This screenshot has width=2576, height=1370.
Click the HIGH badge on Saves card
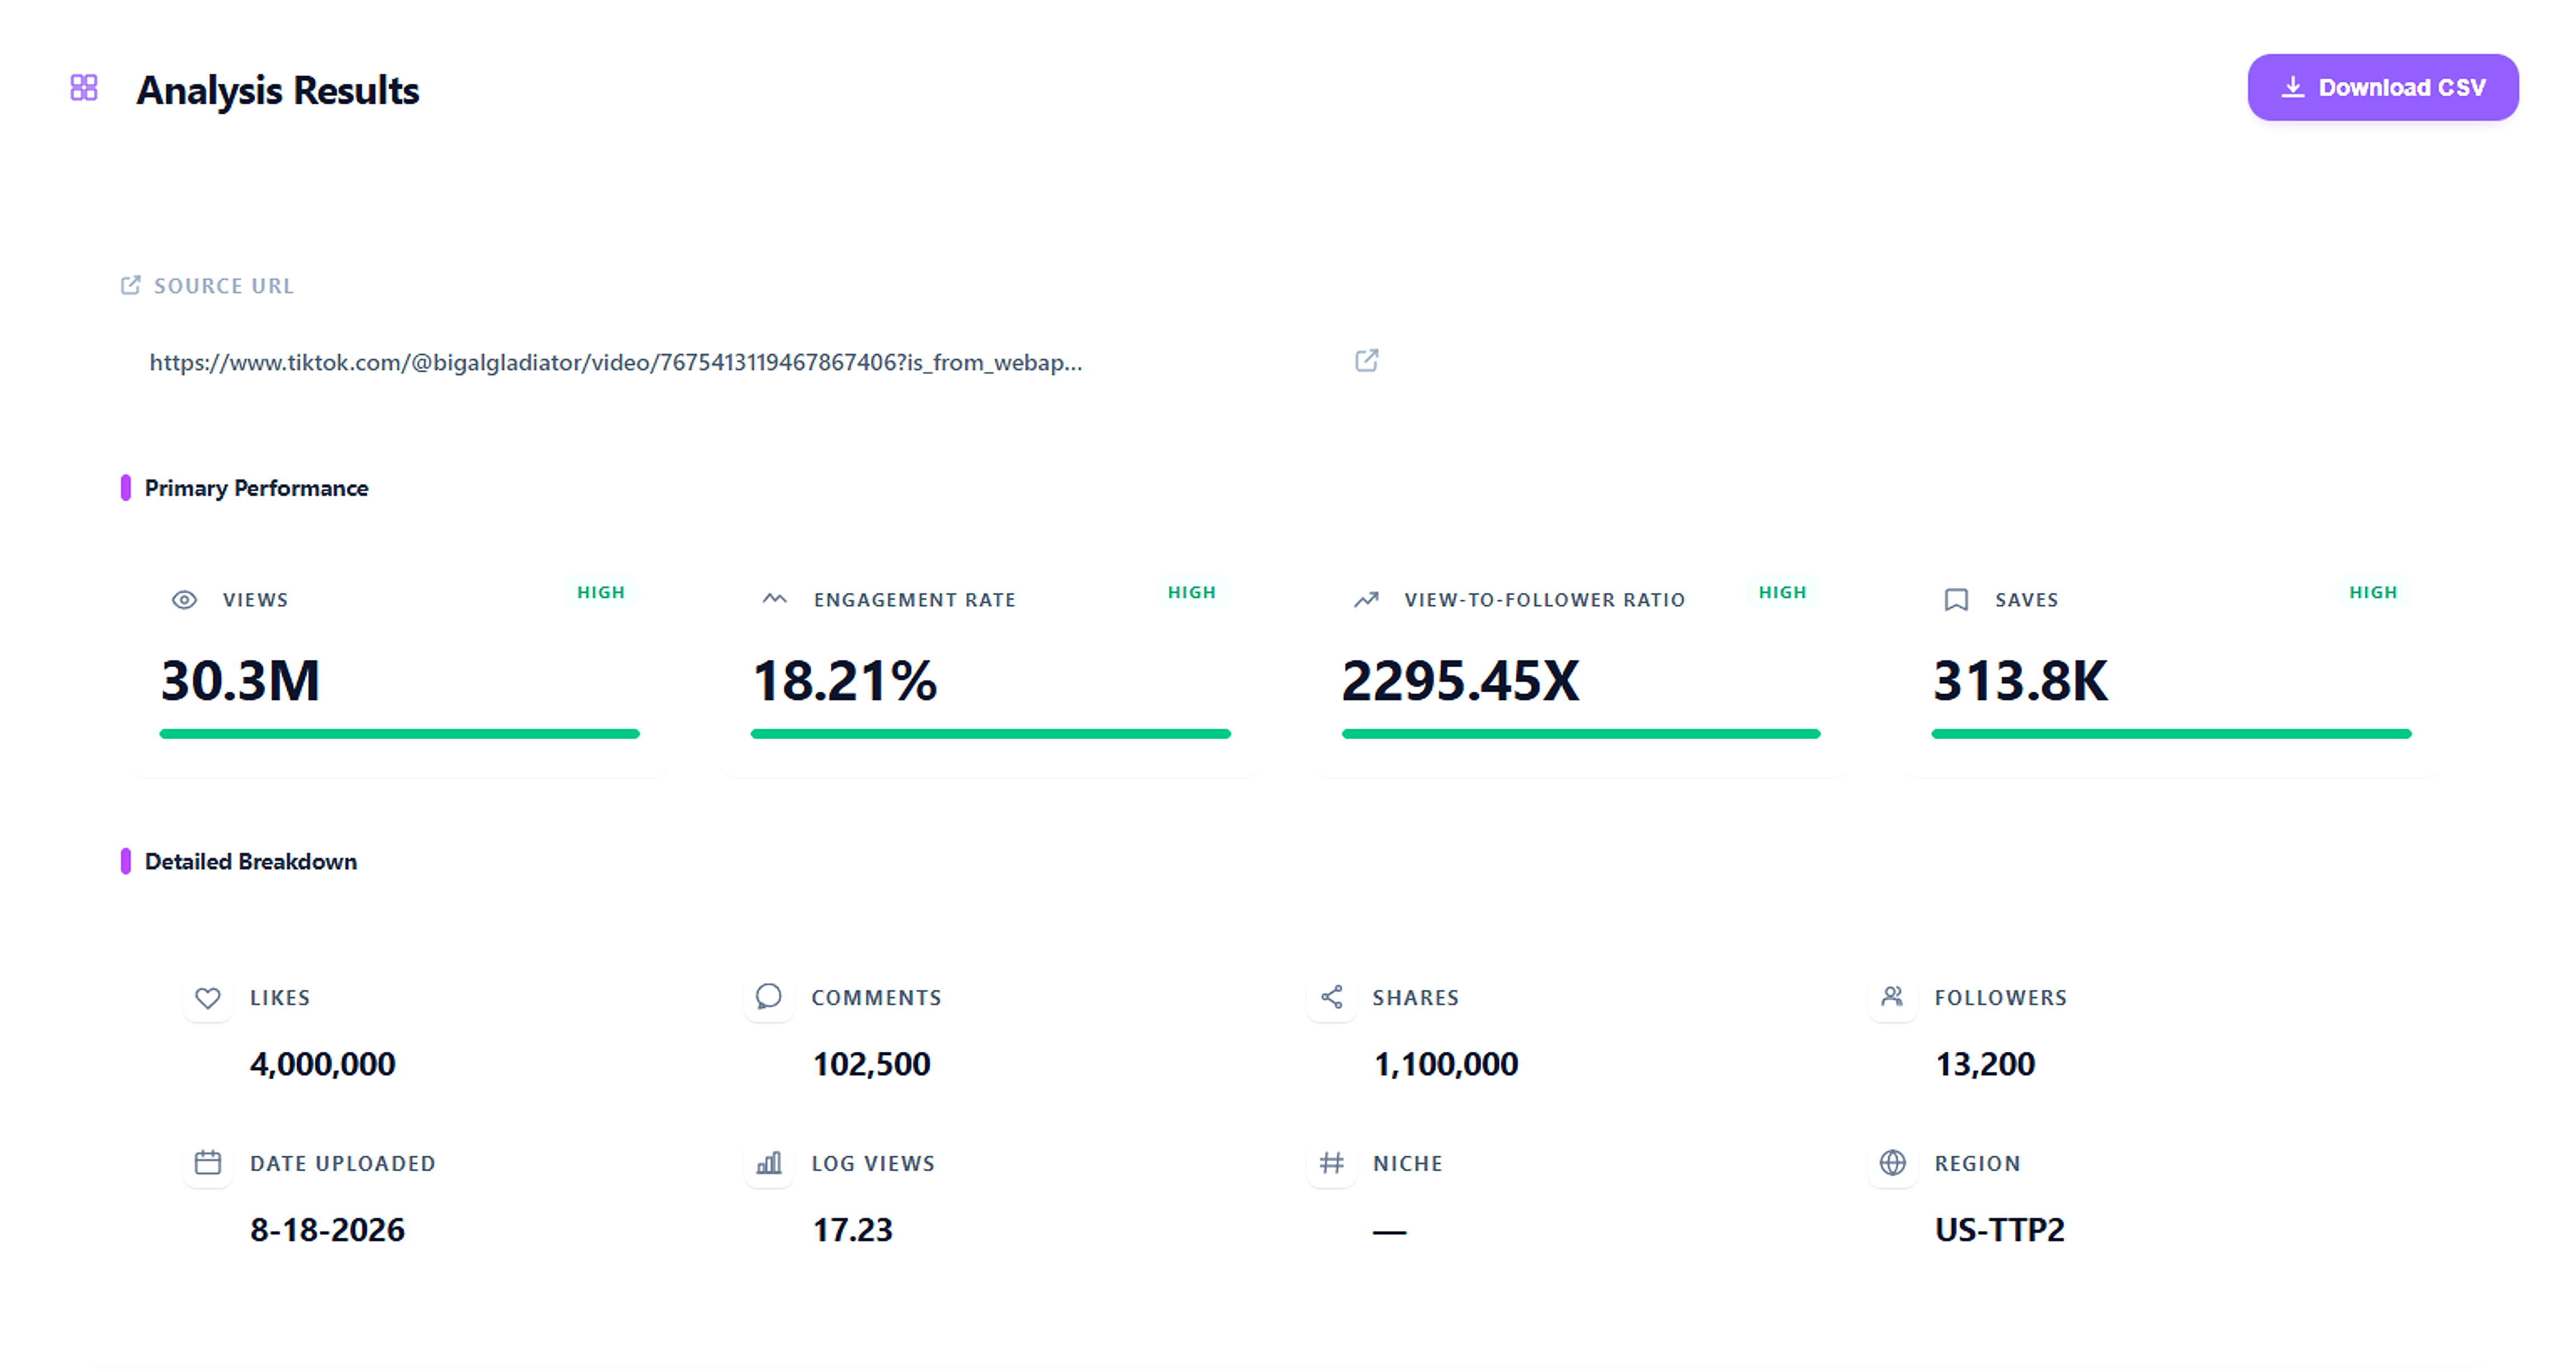click(2373, 592)
